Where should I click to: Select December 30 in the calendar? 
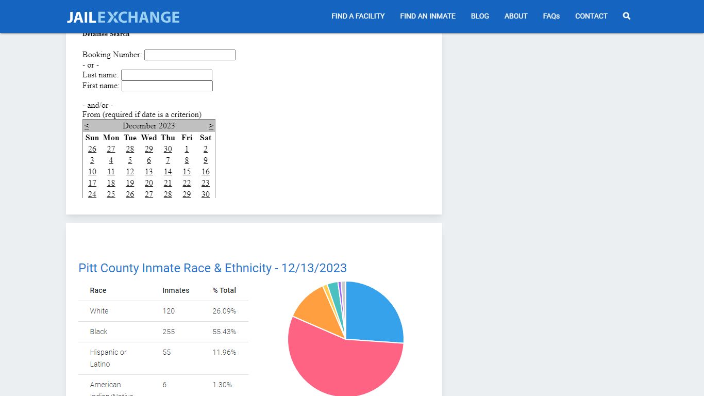tap(206, 194)
